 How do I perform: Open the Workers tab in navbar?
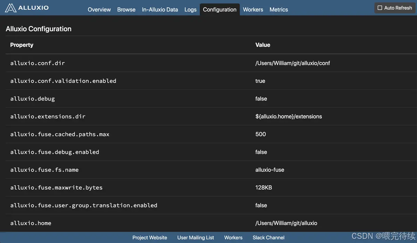(x=253, y=10)
